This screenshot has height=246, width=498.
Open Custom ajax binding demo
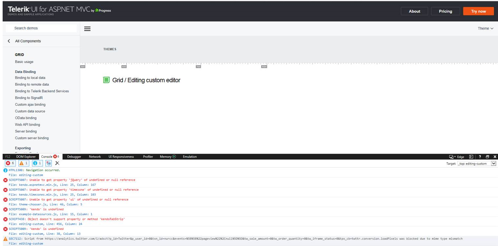coord(30,105)
